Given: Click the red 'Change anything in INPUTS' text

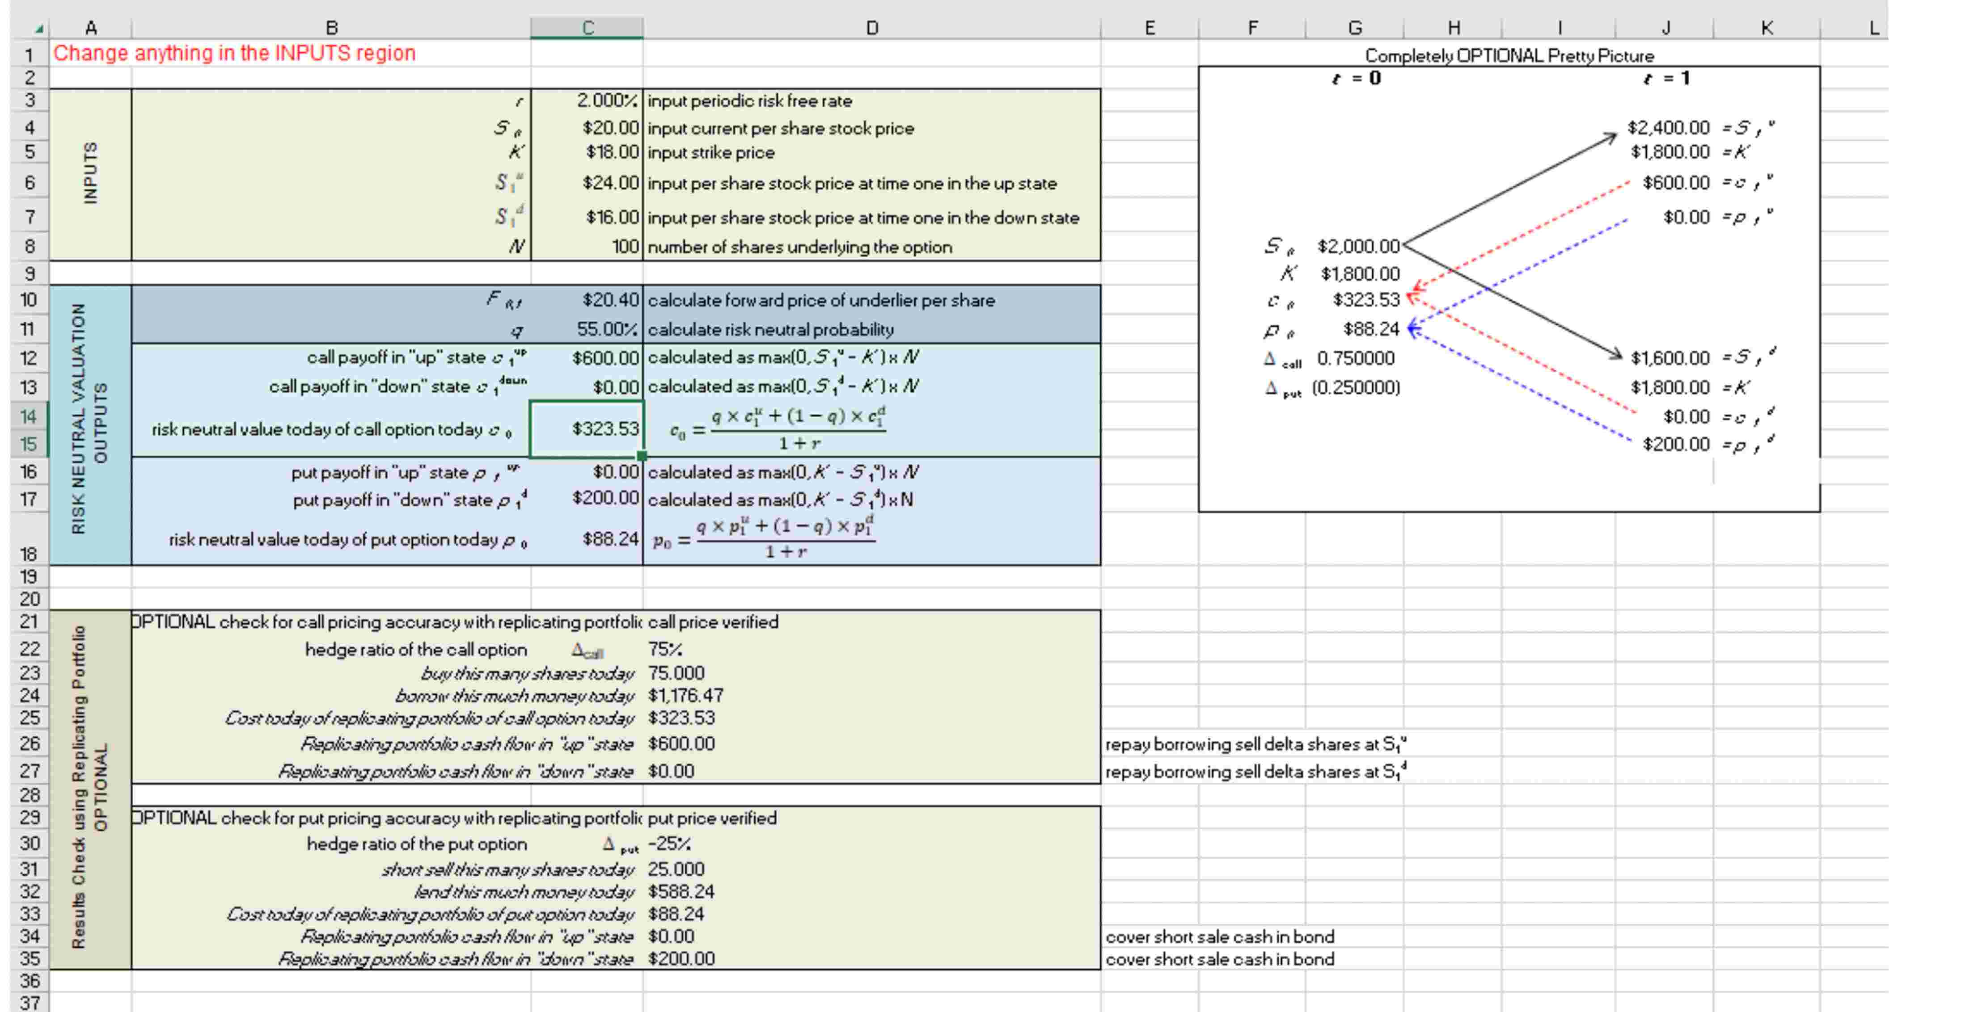Looking at the screenshot, I should pos(234,53).
